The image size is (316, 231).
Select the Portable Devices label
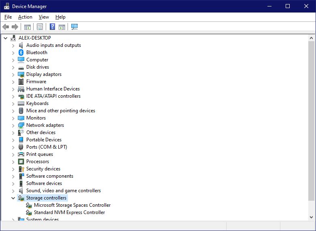44,140
